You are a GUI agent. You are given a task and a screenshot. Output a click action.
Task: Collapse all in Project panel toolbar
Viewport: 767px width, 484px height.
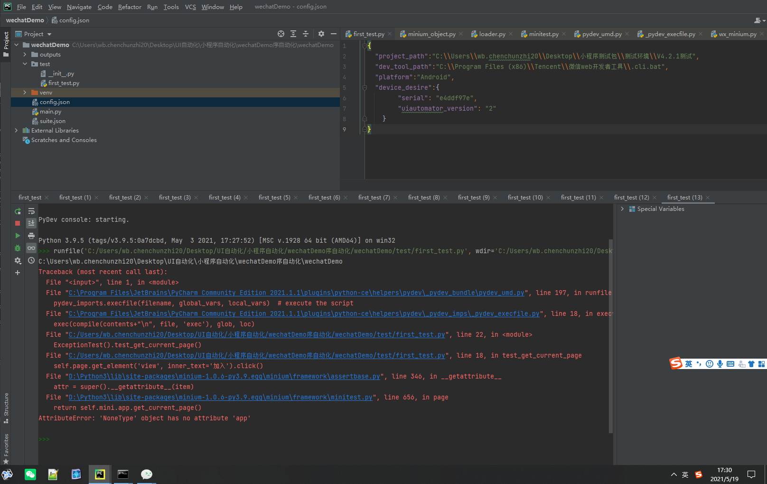pyautogui.click(x=306, y=34)
